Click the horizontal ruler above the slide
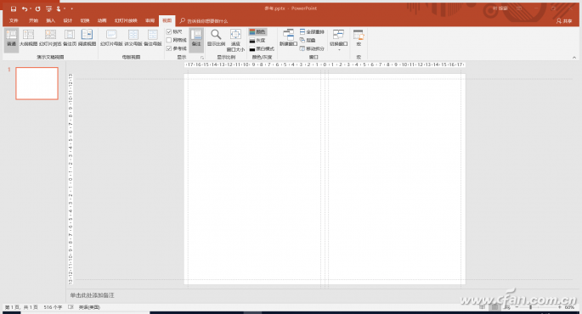582x314 pixels. (325, 64)
